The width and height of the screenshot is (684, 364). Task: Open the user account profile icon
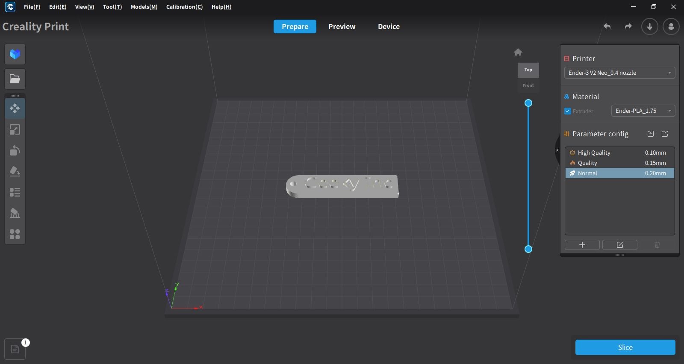coord(671,26)
